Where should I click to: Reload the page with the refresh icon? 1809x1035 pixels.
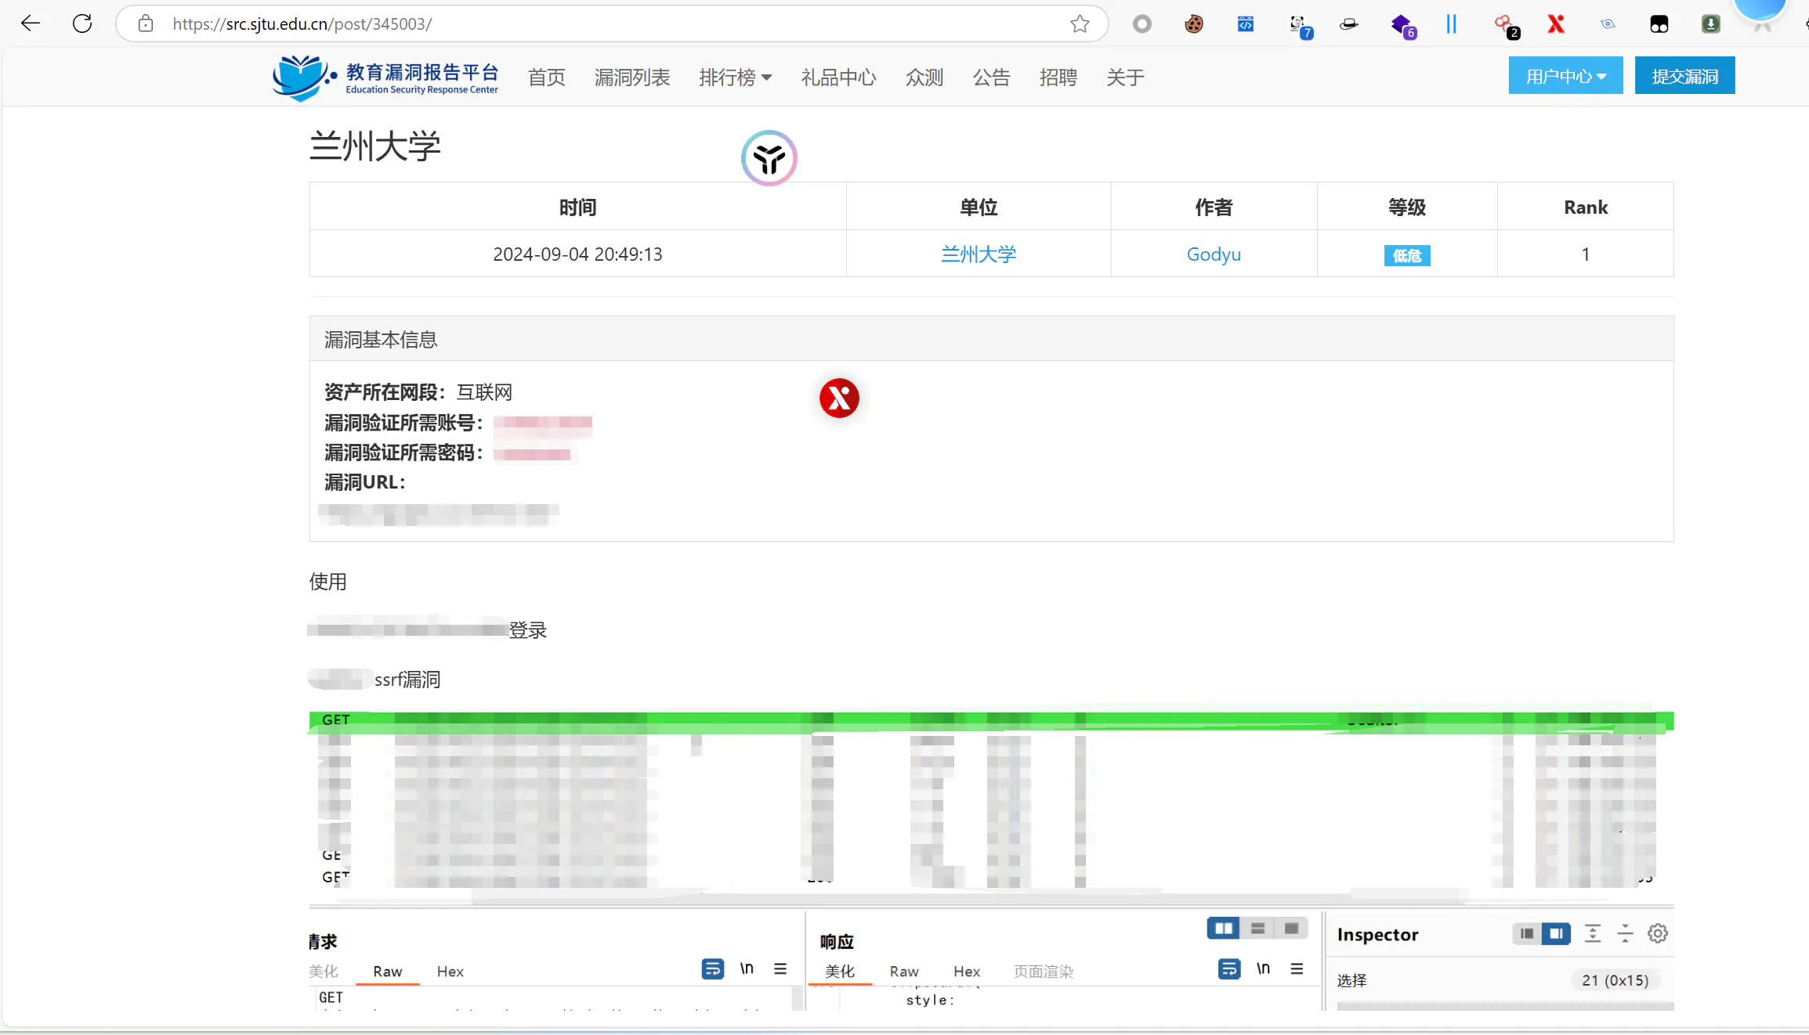pos(82,23)
